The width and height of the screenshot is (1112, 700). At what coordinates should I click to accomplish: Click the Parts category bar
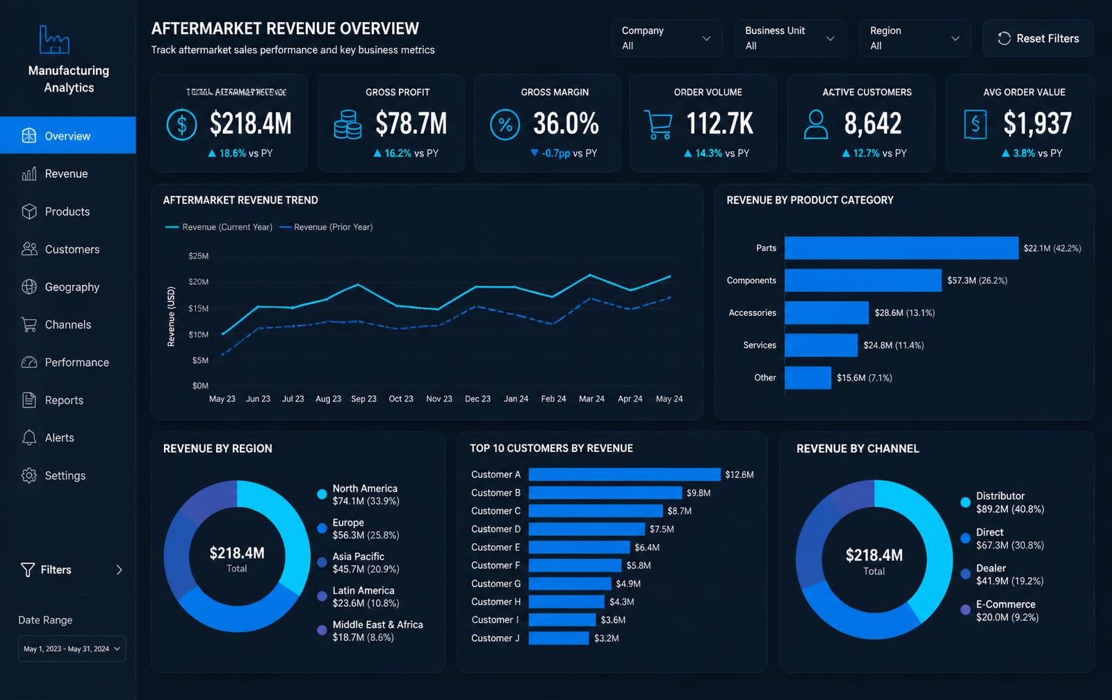[901, 248]
